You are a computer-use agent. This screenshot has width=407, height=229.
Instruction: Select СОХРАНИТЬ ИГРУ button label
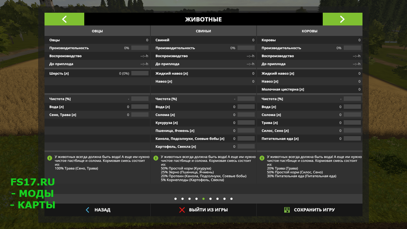(314, 210)
